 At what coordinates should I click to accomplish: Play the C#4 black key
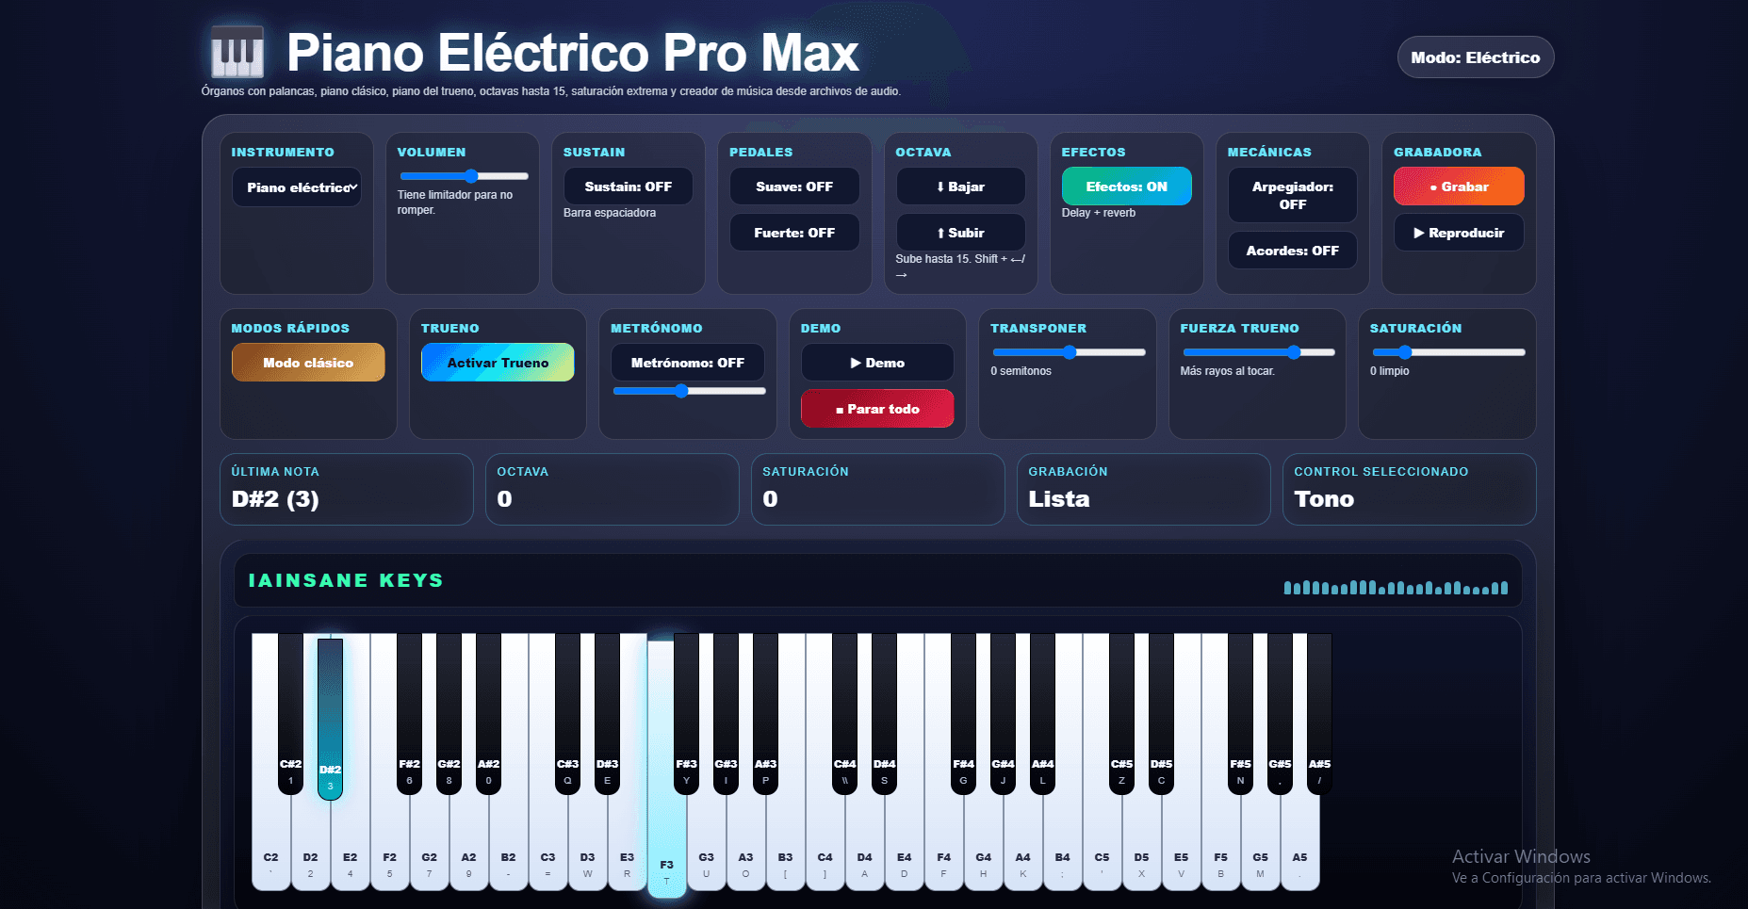point(844,713)
